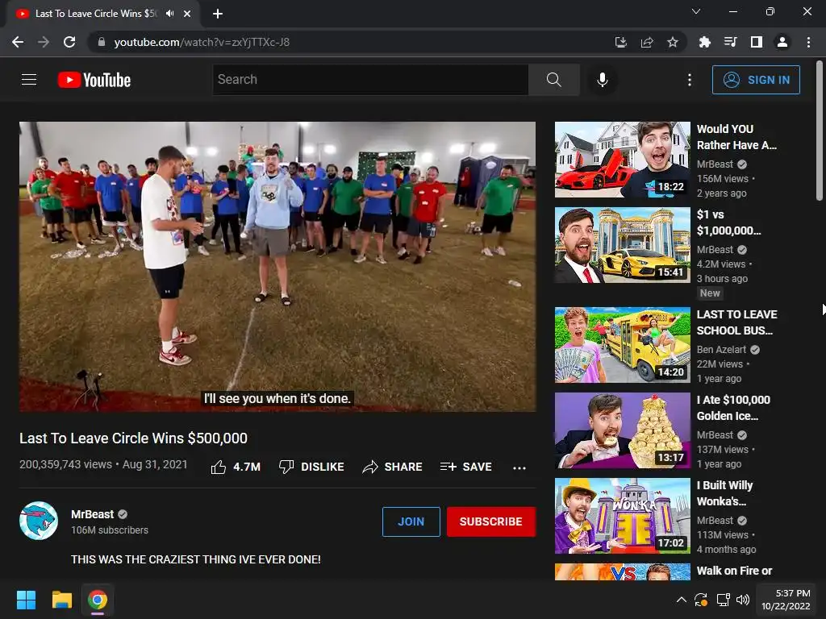This screenshot has width=826, height=619.
Task: Open YouTube settings three-dot menu
Action: [689, 80]
